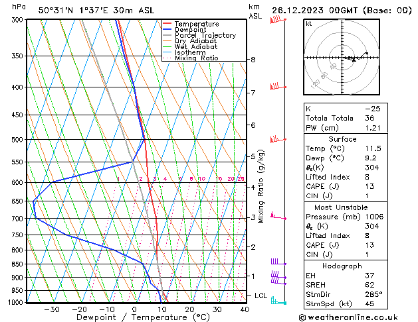This screenshot has height=322, width=418.
Task: Click the PW (cm) value 1.21
Action: pos(373,128)
